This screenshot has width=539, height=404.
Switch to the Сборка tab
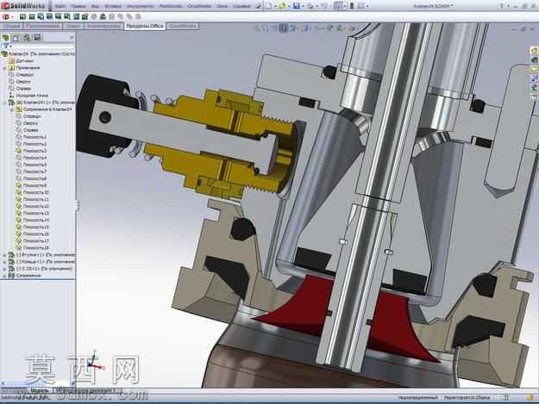click(12, 26)
